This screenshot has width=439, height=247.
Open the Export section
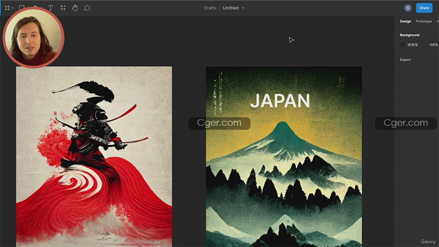coord(405,60)
